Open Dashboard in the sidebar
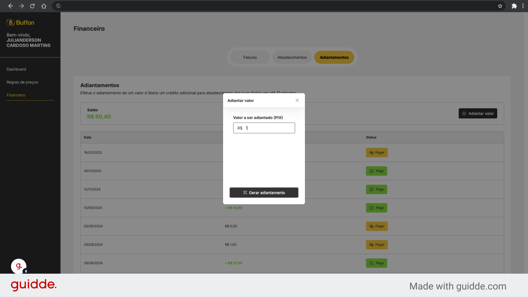 point(16,69)
